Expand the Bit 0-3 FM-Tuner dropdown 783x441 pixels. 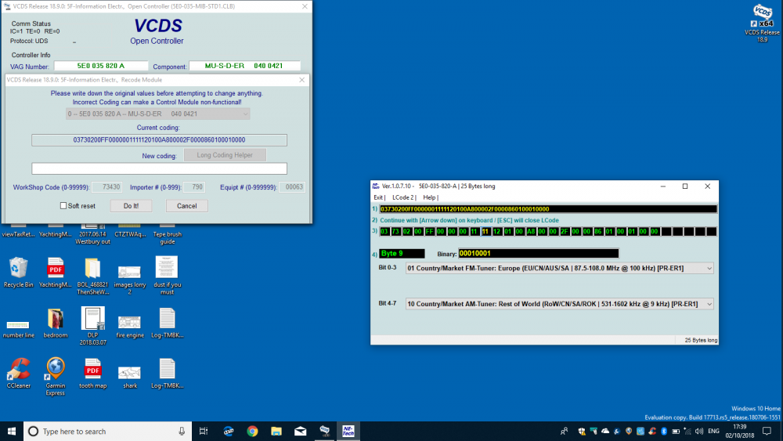pyautogui.click(x=709, y=268)
